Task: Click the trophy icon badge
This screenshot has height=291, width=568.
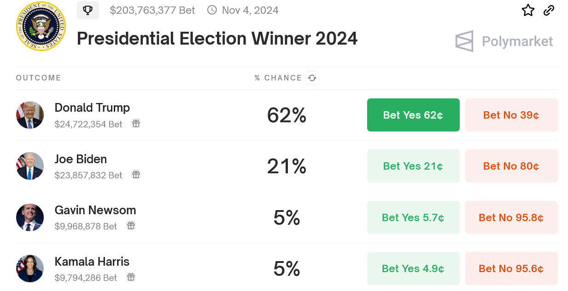Action: click(88, 10)
